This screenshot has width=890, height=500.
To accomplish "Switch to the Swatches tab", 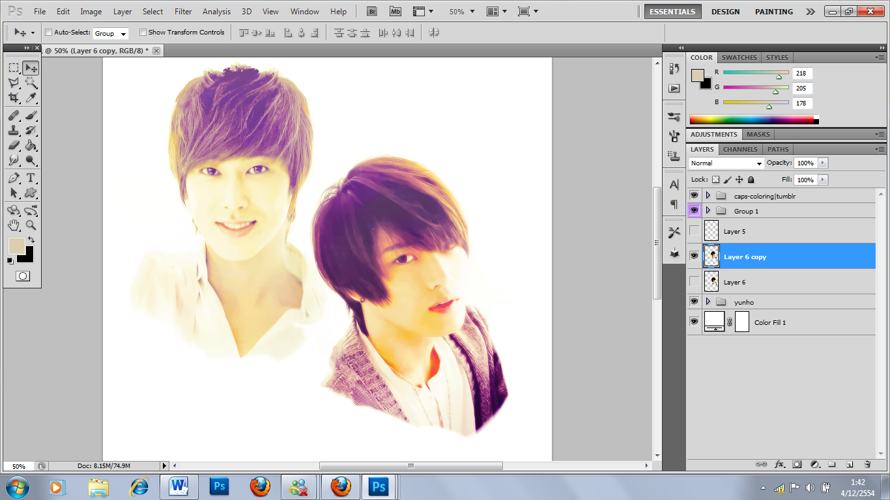I will click(739, 57).
